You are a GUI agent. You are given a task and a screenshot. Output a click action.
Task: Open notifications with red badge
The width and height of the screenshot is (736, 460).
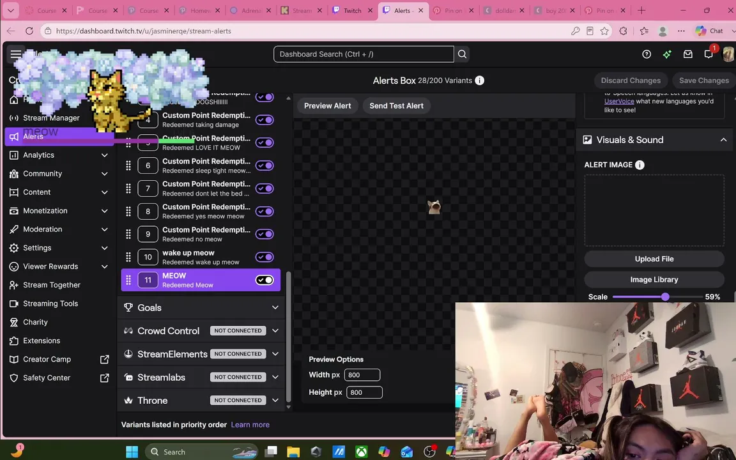tap(709, 53)
